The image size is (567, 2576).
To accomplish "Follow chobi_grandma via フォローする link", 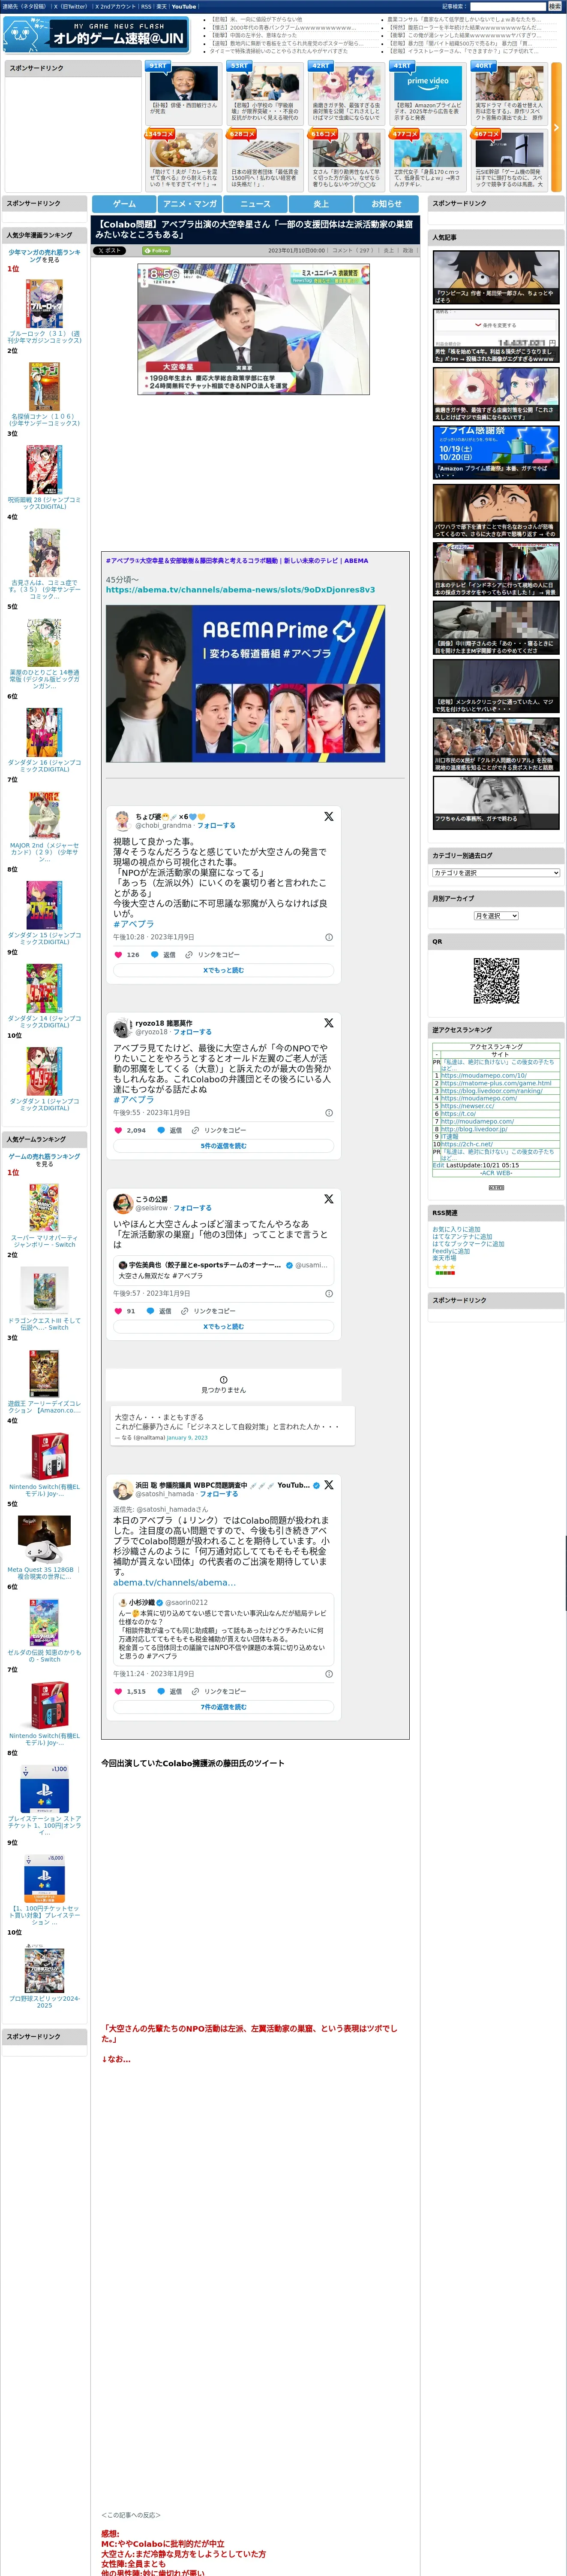I will click(x=216, y=826).
